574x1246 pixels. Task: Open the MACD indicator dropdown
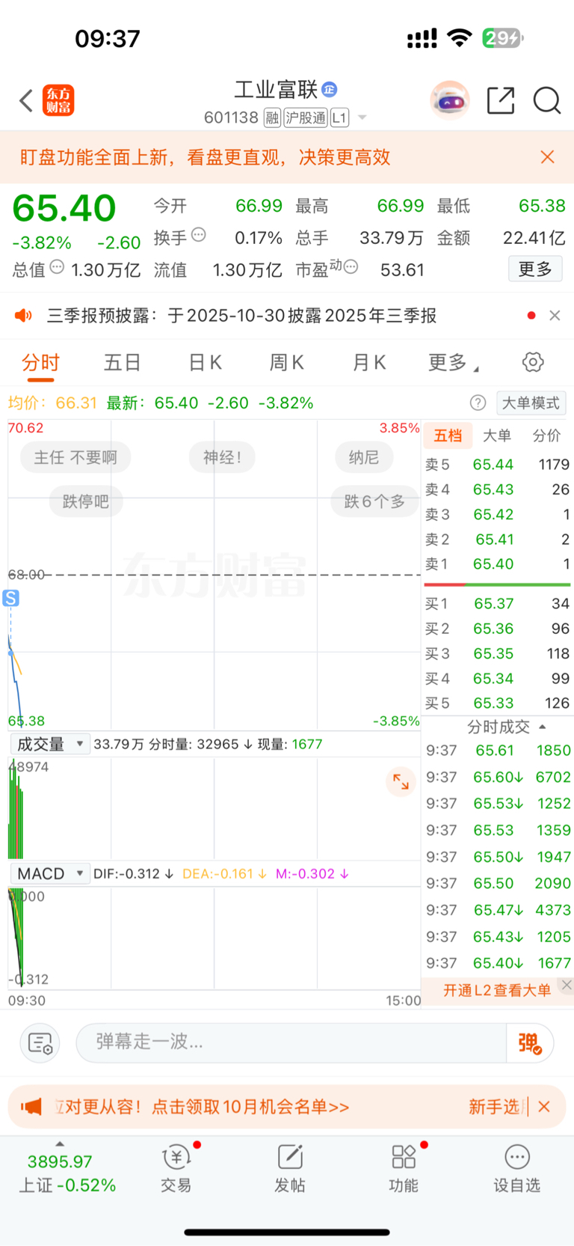tap(49, 874)
